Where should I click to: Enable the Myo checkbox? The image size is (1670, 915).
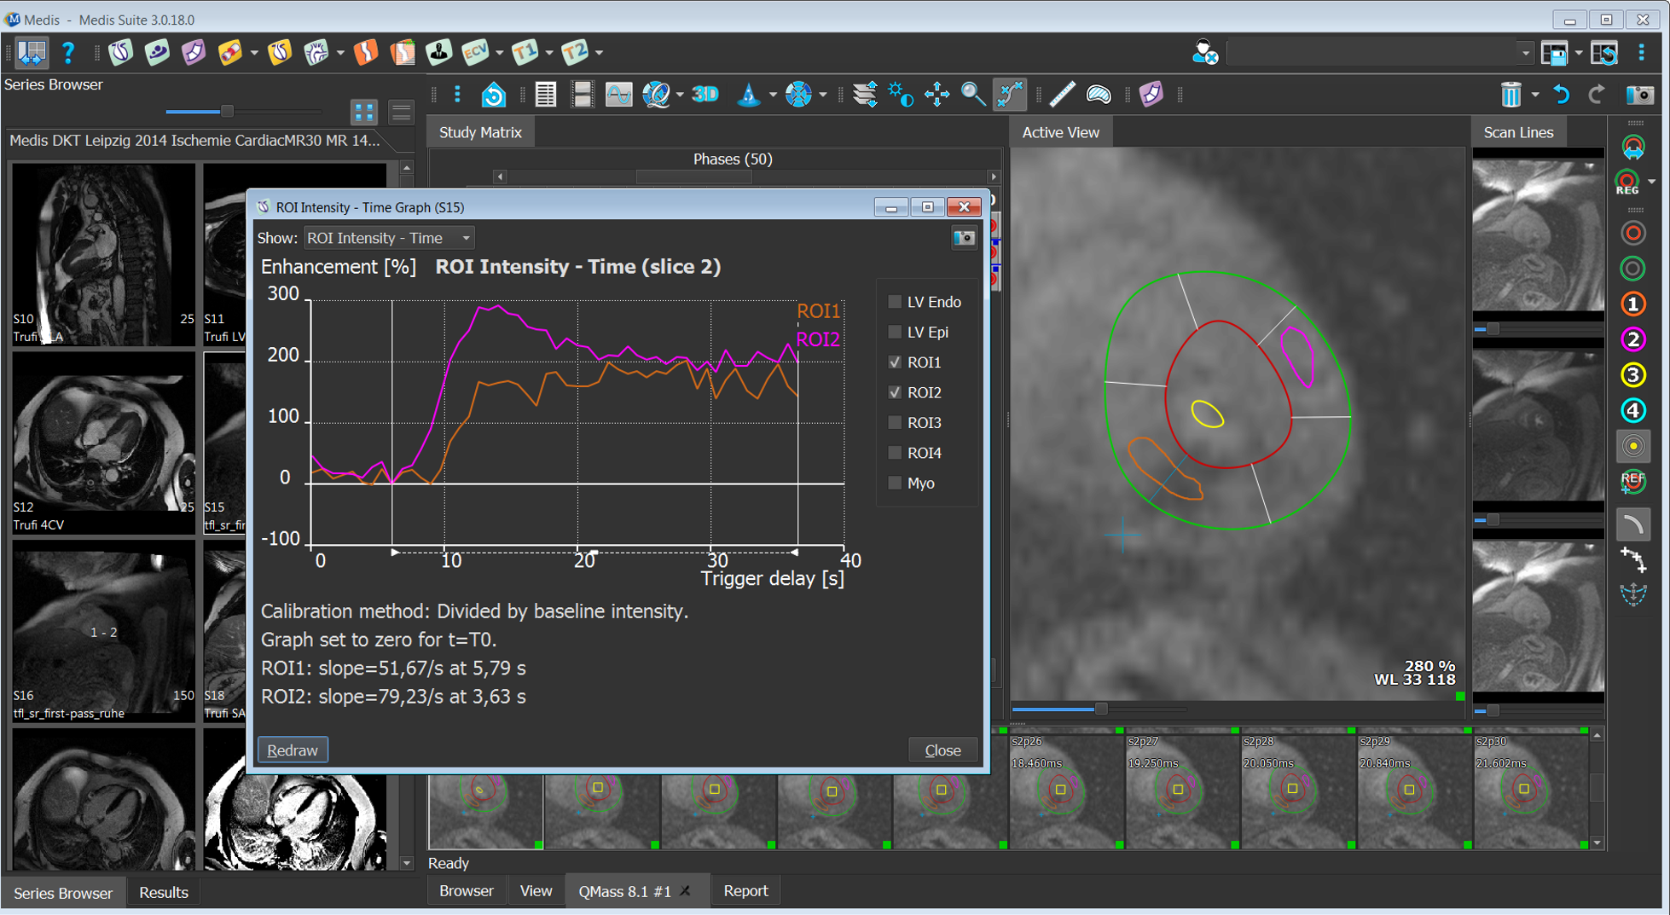coord(895,483)
